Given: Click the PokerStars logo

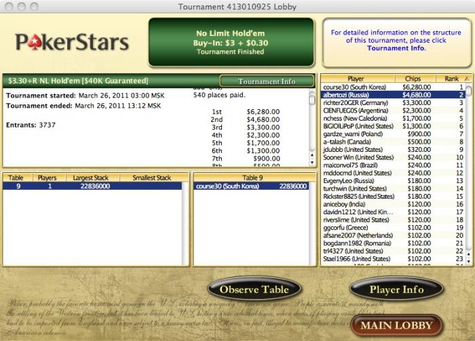Looking at the screenshot, I should (x=72, y=42).
